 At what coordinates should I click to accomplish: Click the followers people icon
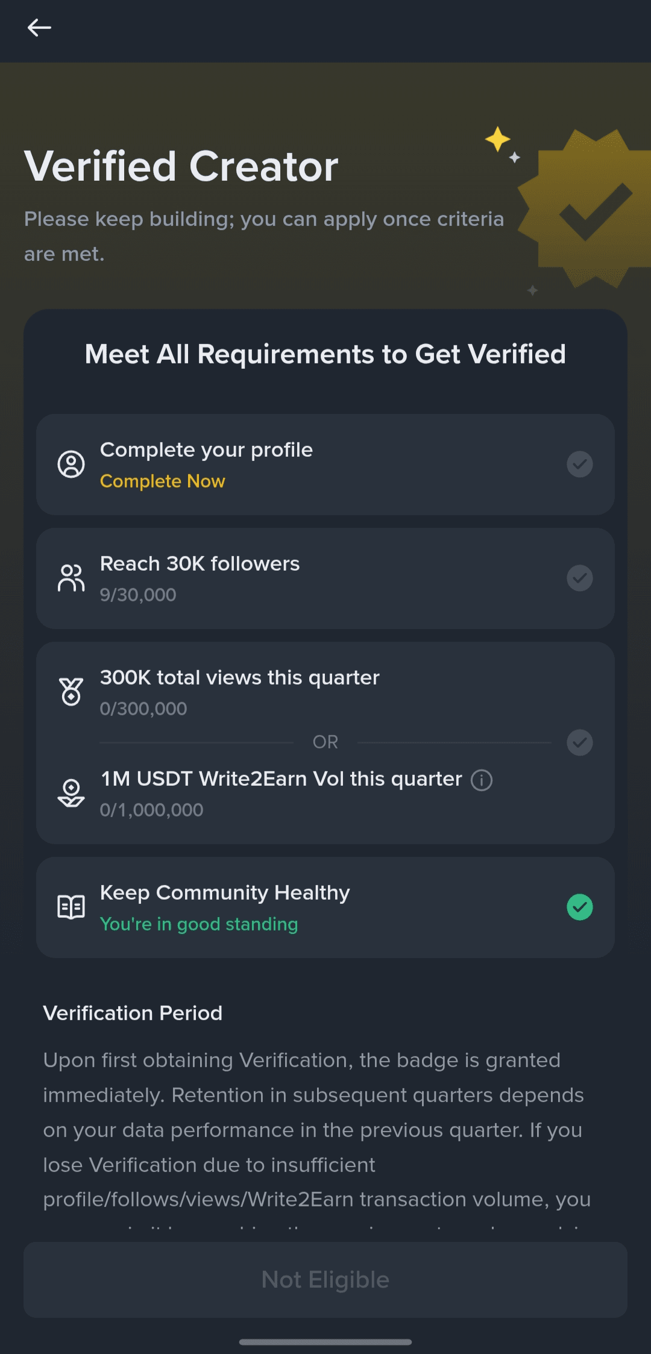71,578
